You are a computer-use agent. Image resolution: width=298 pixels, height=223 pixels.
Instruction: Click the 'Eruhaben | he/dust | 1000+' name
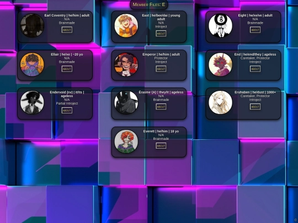(255, 93)
